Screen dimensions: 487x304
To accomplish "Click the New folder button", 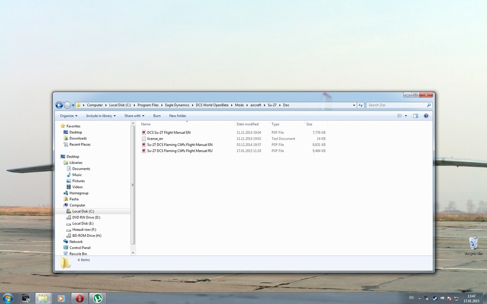I will tap(178, 116).
